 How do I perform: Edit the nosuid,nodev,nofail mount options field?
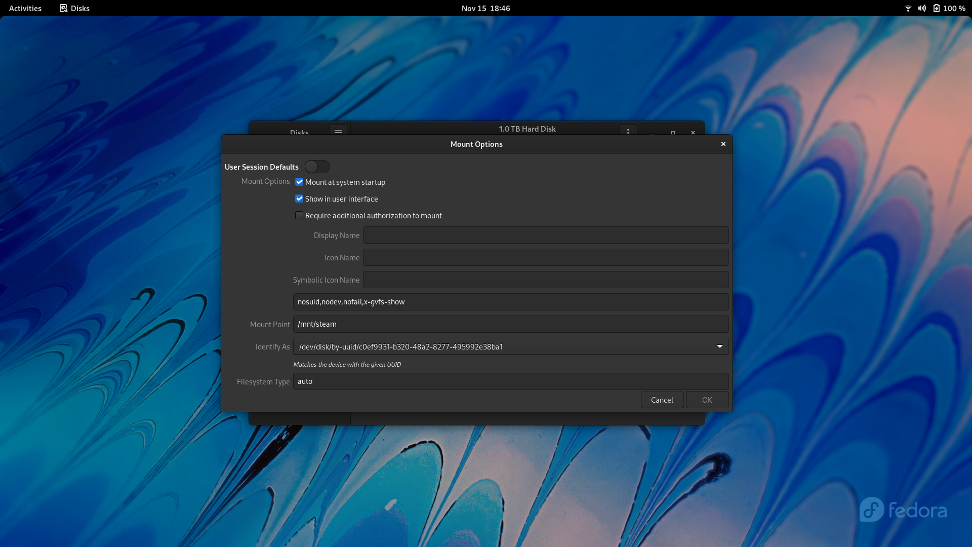coord(511,302)
